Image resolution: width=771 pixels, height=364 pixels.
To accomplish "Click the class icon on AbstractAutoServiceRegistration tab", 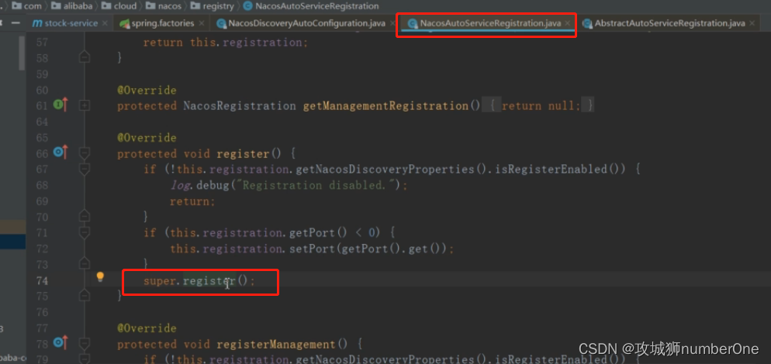I will point(586,23).
